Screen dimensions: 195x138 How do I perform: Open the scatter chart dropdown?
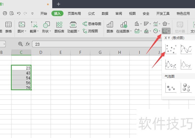click(x=166, y=31)
